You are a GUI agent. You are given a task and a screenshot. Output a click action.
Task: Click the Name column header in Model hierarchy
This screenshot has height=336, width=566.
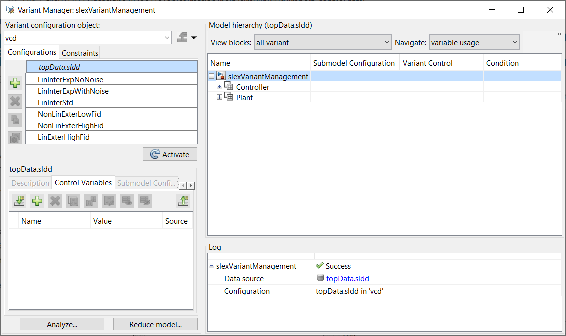259,63
